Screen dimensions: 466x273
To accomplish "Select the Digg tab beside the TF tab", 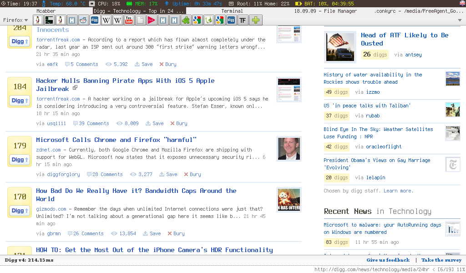I will 231,20.
